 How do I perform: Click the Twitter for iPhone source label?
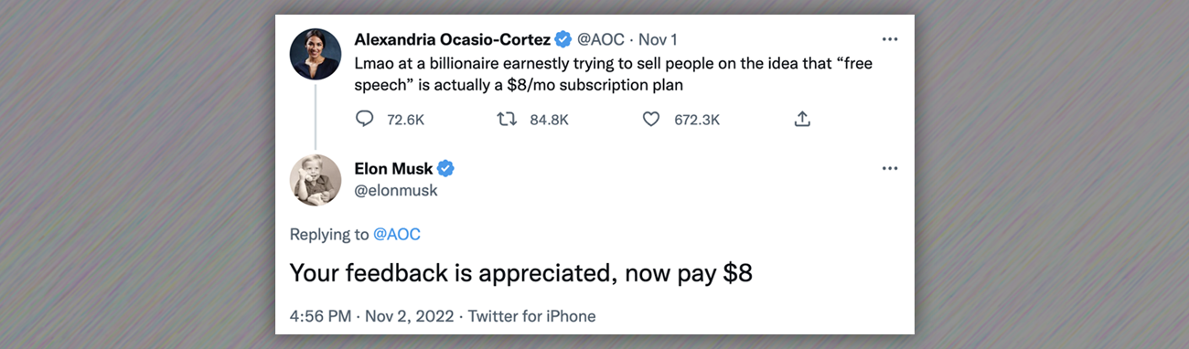[x=532, y=316]
